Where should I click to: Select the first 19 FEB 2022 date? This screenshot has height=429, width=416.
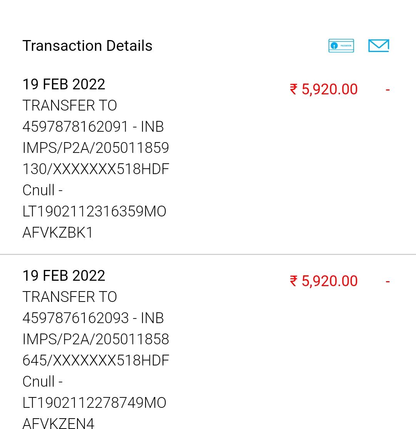click(x=64, y=84)
